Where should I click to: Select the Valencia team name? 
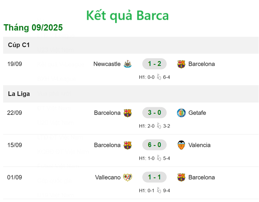click(199, 145)
